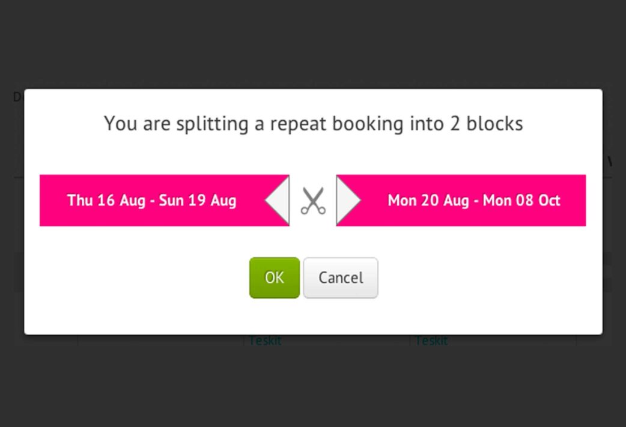The width and height of the screenshot is (626, 427).
Task: Select the Thu 16 Aug - Sun 19 Aug block
Action: (x=164, y=201)
